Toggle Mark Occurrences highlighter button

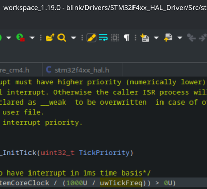point(92,38)
